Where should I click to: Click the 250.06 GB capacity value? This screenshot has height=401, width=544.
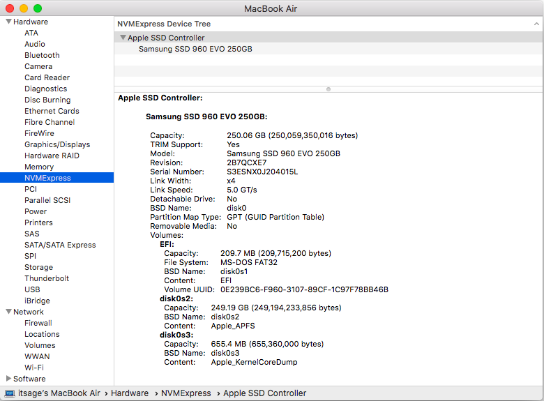pyautogui.click(x=292, y=135)
